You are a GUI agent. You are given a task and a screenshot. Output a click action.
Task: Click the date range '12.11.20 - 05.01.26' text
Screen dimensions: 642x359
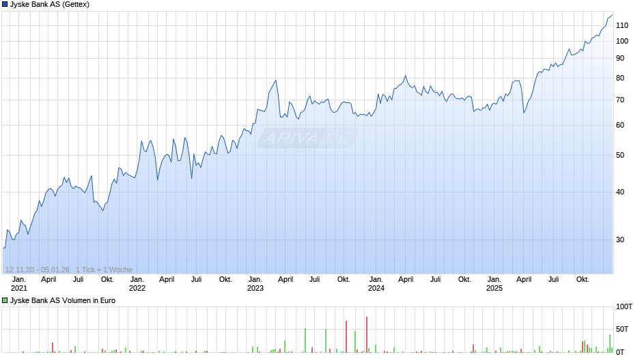[38, 270]
